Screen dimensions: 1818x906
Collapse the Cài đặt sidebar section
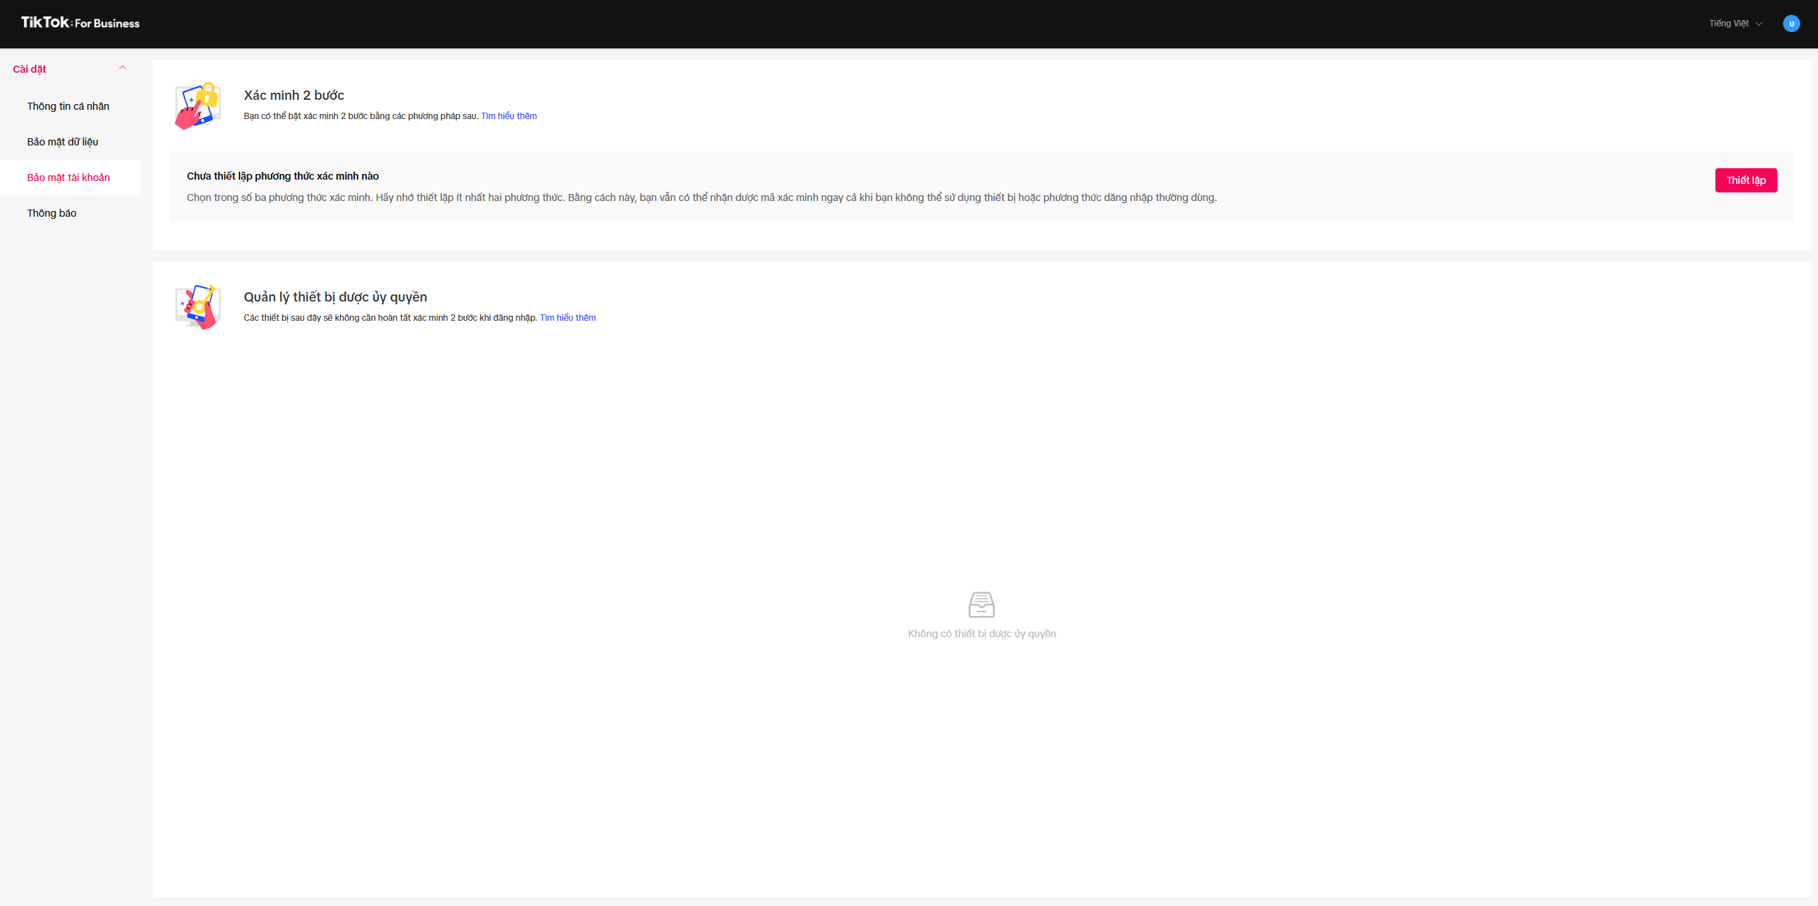(x=123, y=68)
